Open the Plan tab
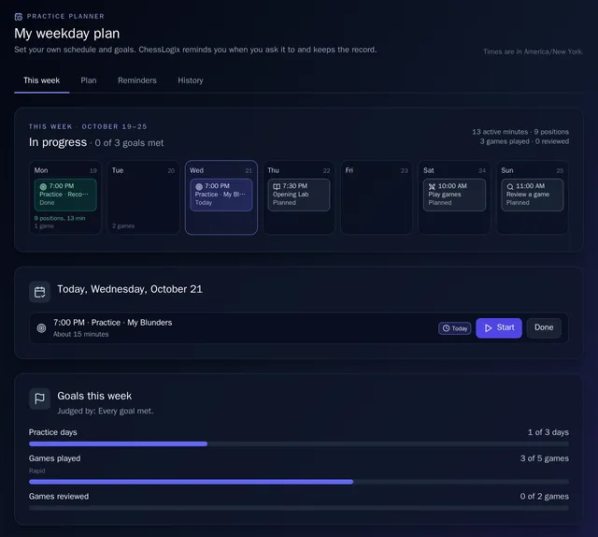598x537 pixels. point(89,80)
